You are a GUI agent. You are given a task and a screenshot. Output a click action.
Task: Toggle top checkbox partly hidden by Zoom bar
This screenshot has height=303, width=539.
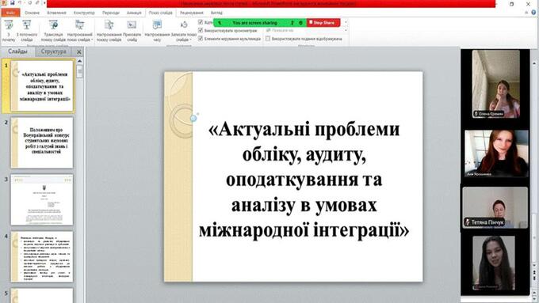point(201,22)
